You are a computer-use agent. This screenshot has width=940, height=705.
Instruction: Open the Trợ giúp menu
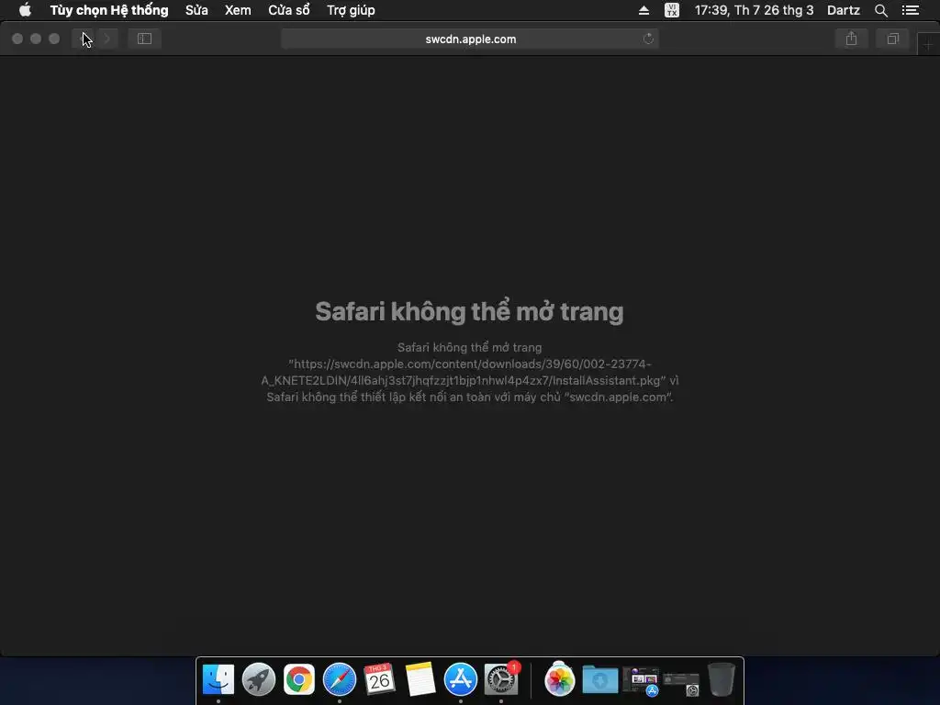(x=351, y=10)
